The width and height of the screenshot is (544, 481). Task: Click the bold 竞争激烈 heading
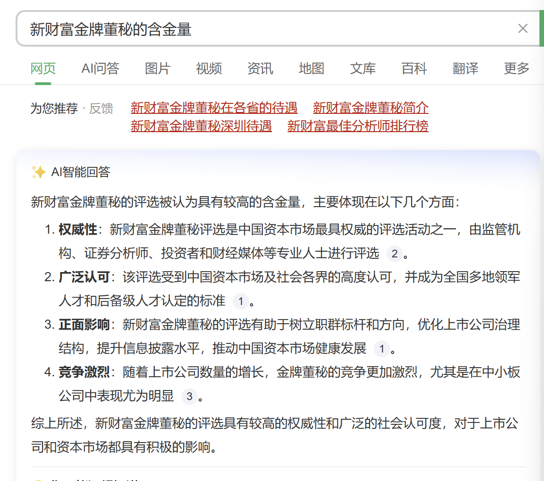pyautogui.click(x=84, y=372)
